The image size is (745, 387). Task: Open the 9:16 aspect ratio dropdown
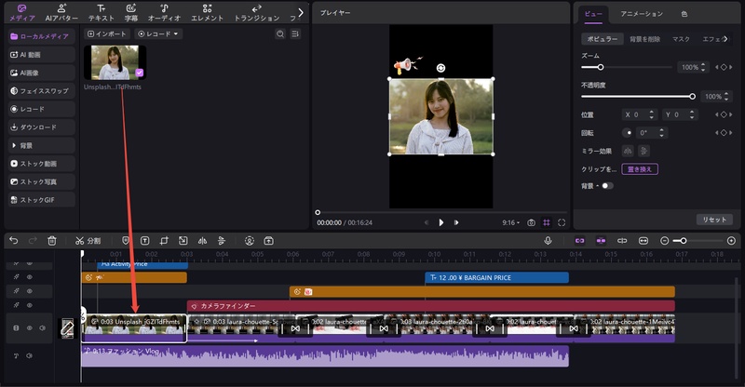(510, 222)
